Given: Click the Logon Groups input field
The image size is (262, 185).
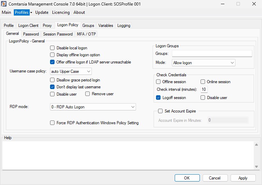Looking at the screenshot, I should [x=212, y=53].
